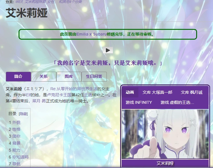Image resolution: width=213 pixels, height=168 pixels.
Task: Click the quote 我的名字是艾米莉娅
Action: 108,63
